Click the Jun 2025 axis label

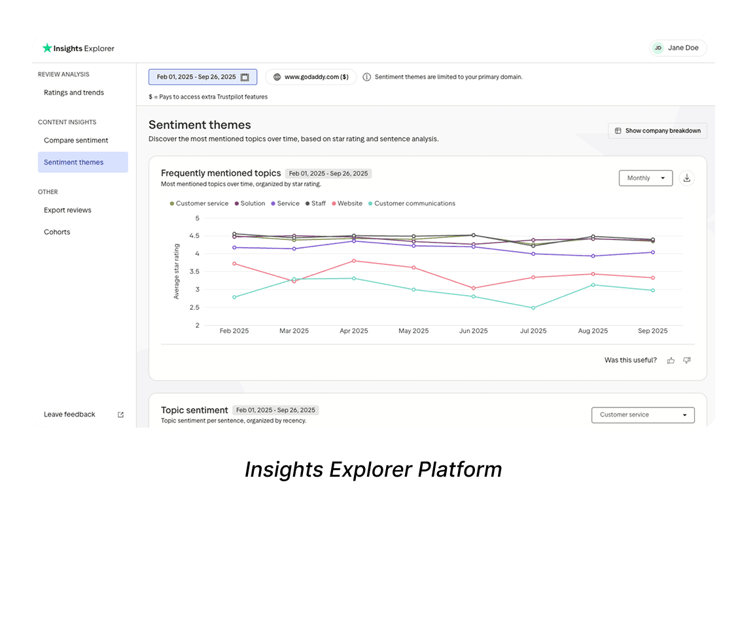coord(474,331)
